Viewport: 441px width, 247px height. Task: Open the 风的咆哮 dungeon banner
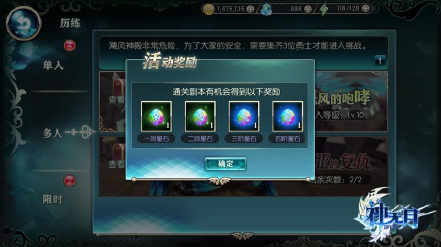[351, 102]
